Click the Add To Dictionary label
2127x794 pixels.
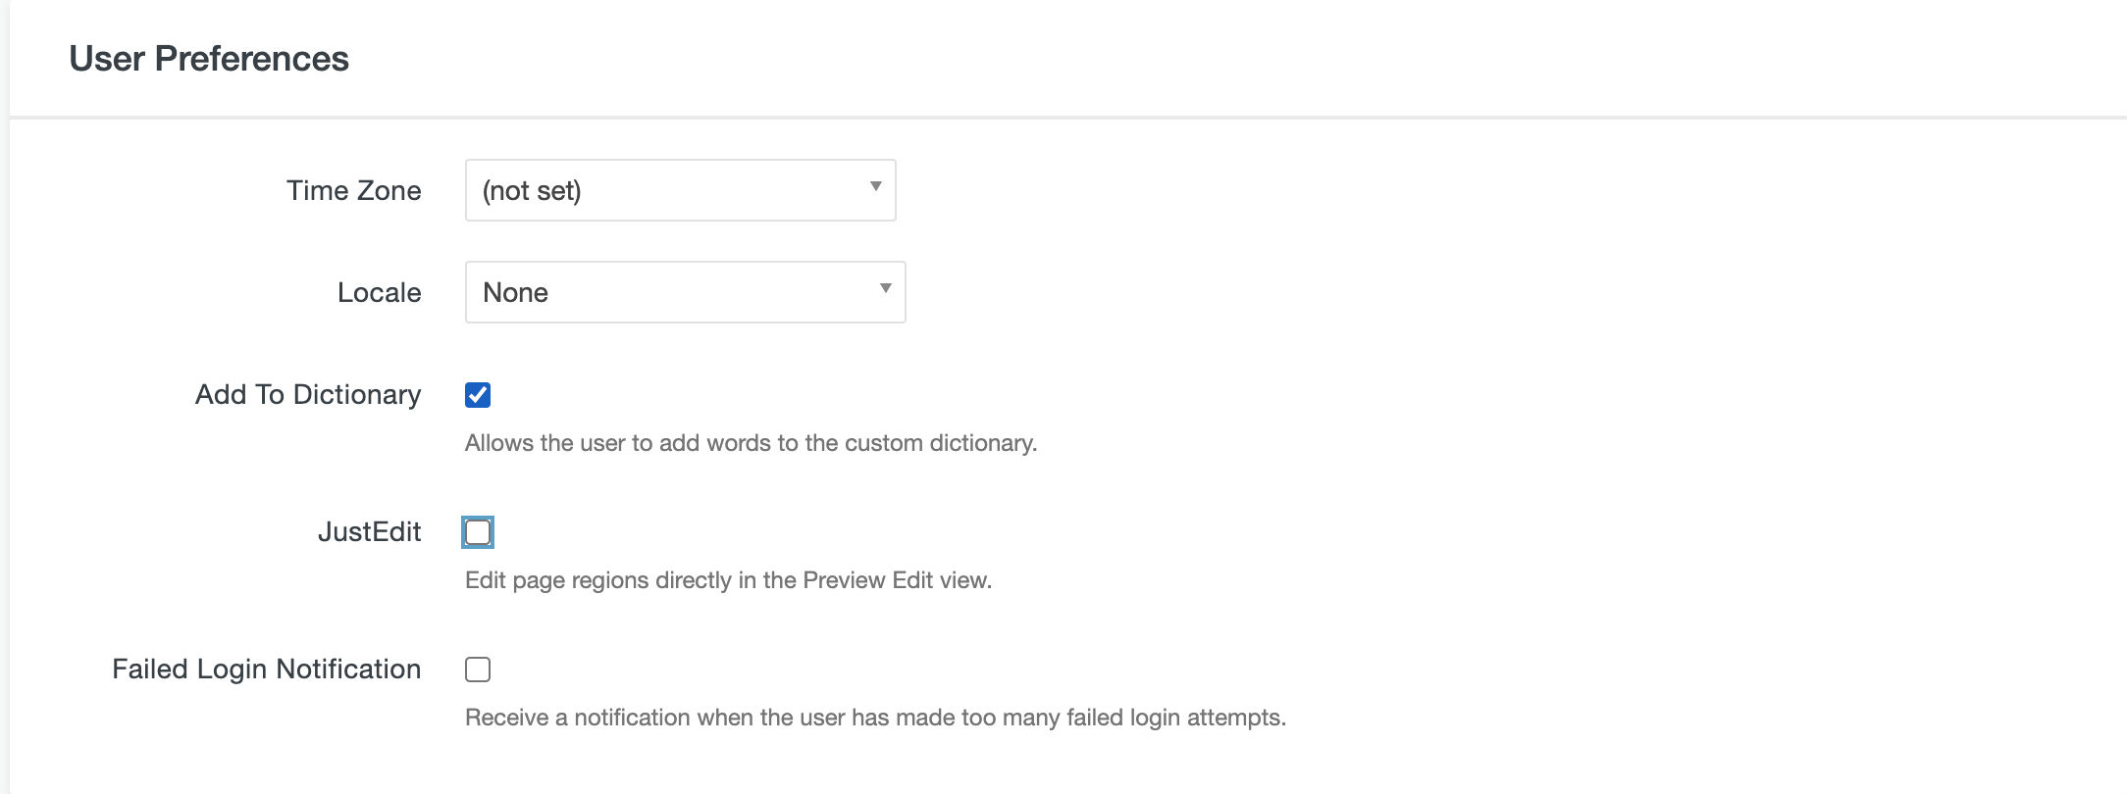pos(308,394)
